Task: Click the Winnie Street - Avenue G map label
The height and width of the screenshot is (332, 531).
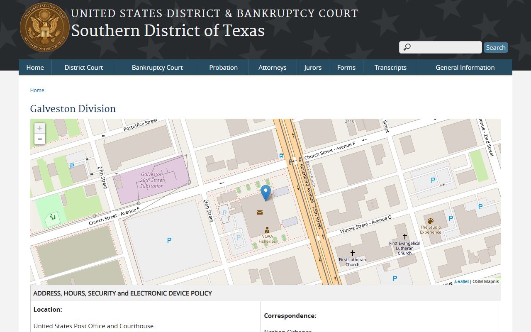Action: pyautogui.click(x=366, y=225)
